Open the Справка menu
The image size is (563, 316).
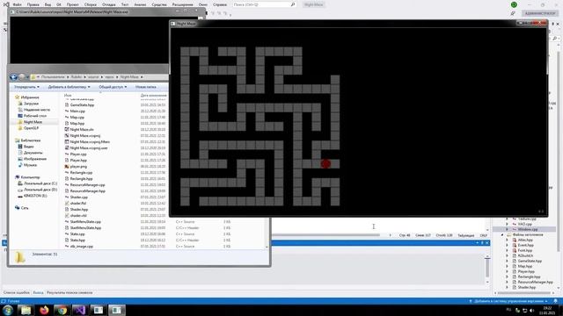click(220, 4)
